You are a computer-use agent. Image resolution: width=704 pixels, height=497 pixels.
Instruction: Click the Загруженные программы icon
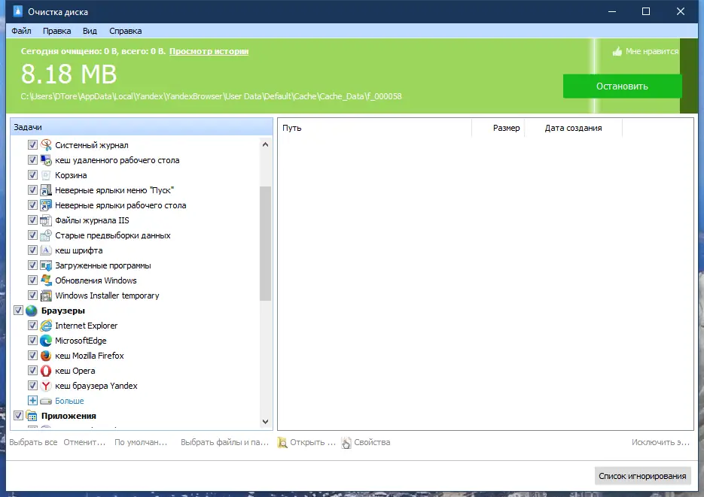pos(46,265)
